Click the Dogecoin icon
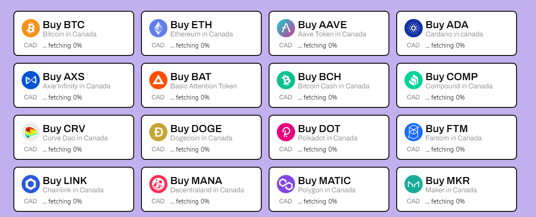 click(x=158, y=132)
